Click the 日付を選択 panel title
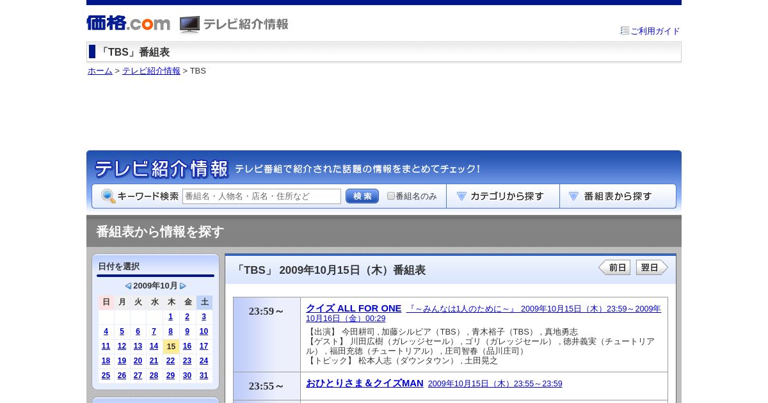Viewport: 768px width, 403px height. coord(118,266)
